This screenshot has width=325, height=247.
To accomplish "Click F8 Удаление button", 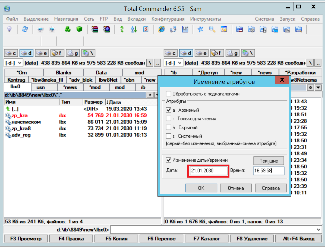I will [252, 239].
